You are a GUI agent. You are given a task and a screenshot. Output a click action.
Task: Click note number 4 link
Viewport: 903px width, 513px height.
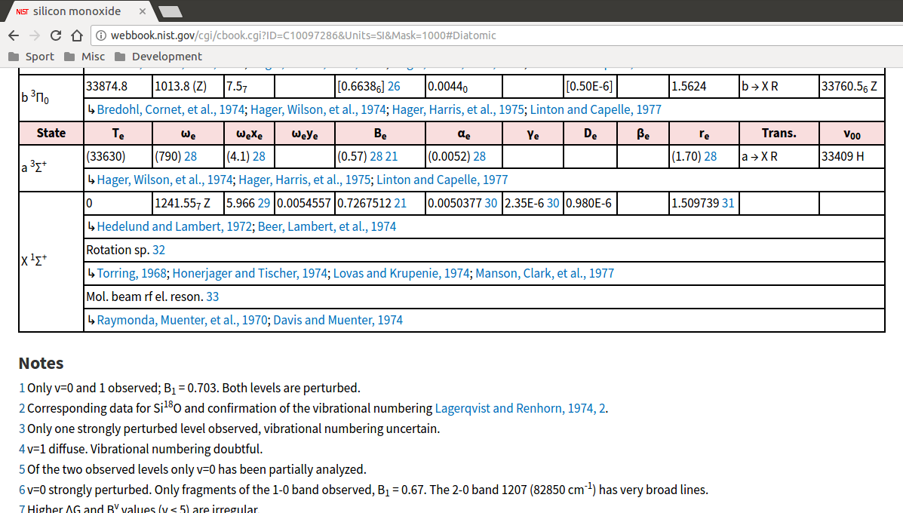22,449
